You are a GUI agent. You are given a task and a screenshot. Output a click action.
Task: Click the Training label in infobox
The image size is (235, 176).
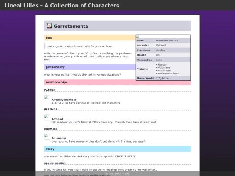pyautogui.click(x=142, y=69)
